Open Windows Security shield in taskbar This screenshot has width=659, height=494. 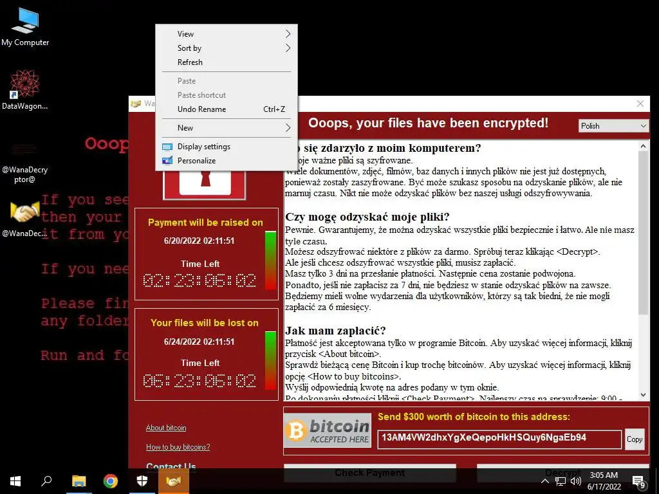coord(142,481)
